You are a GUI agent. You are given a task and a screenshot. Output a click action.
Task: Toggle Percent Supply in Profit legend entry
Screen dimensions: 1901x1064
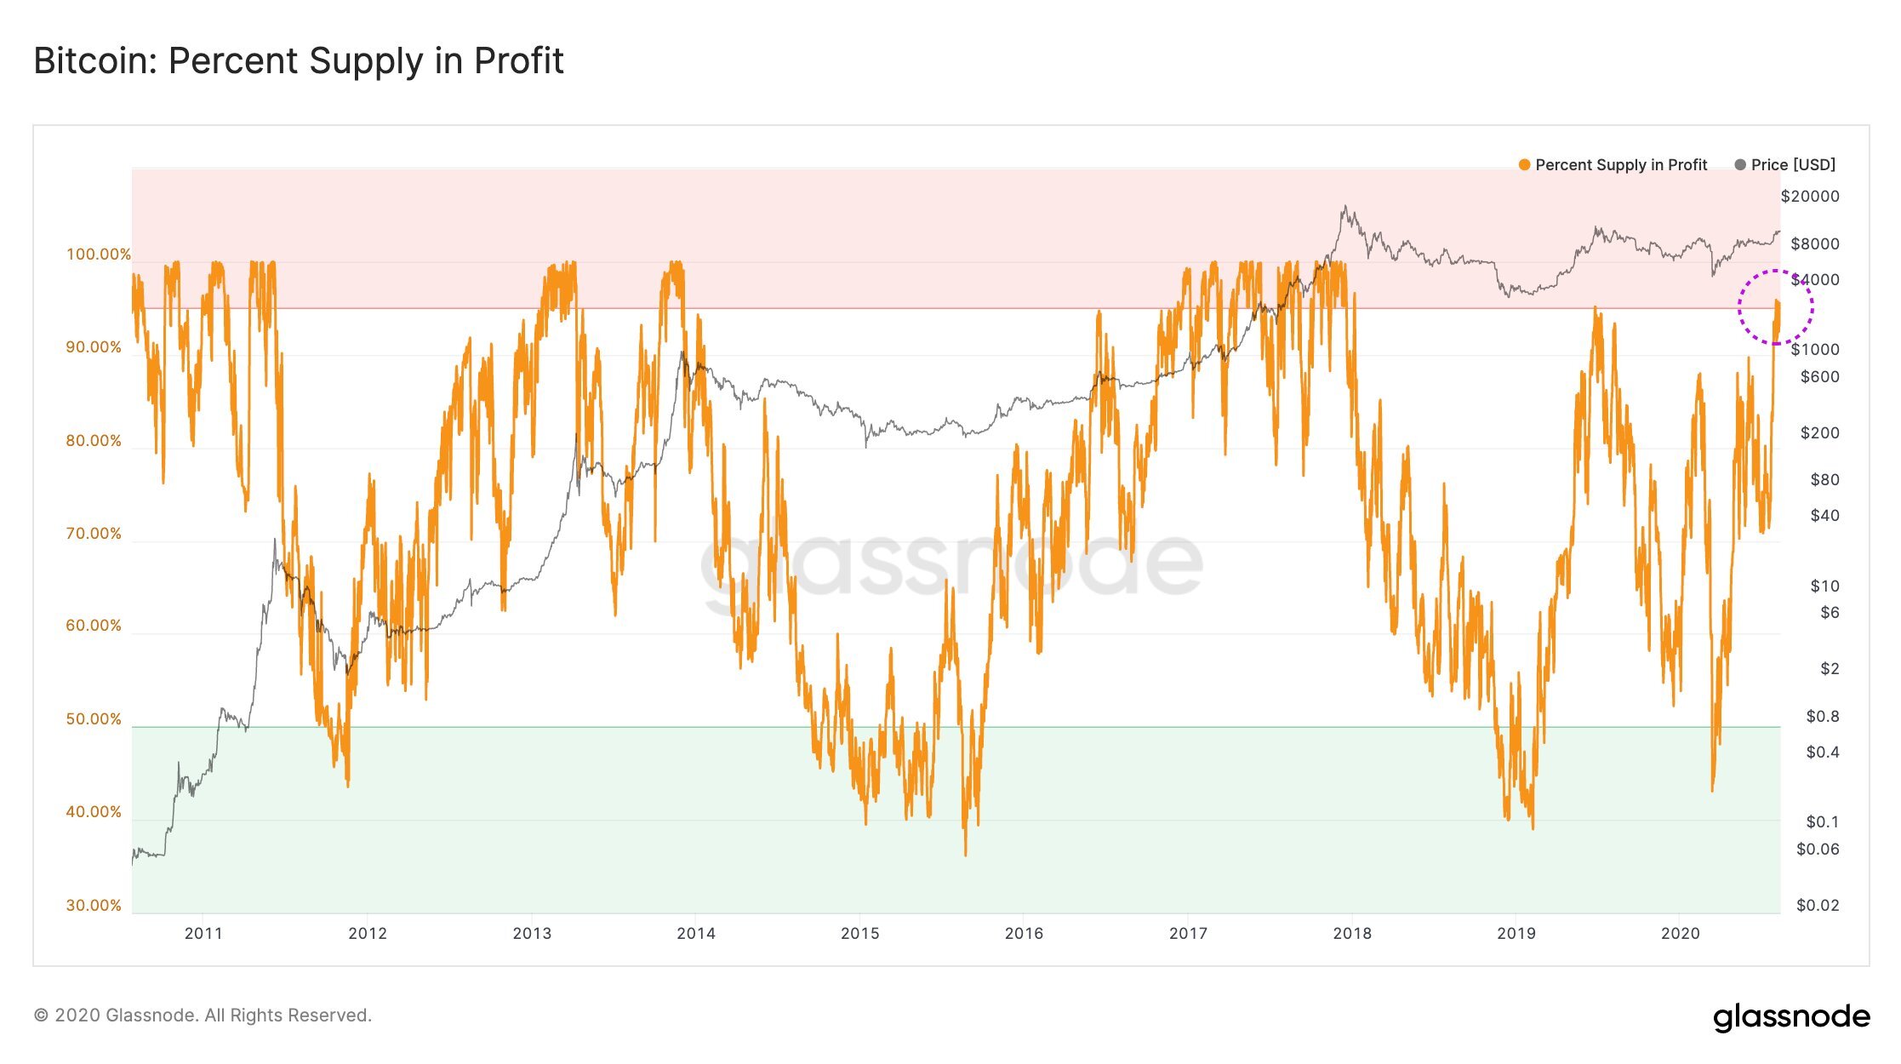coord(1613,165)
